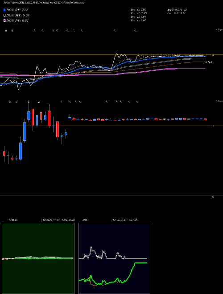Select the 'DOW MT: 6.98' legend text
223x294 pixels.
[18, 16]
